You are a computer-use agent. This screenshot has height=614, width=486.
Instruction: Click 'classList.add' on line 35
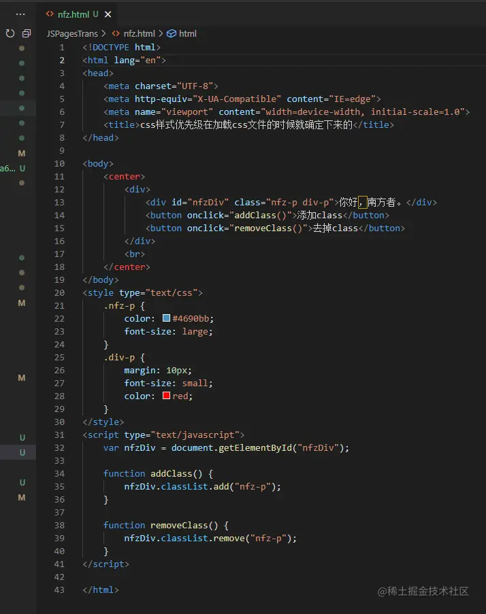(195, 487)
